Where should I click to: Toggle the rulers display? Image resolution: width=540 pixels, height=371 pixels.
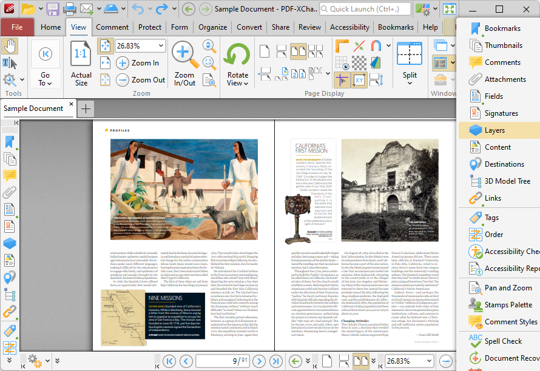(x=342, y=47)
